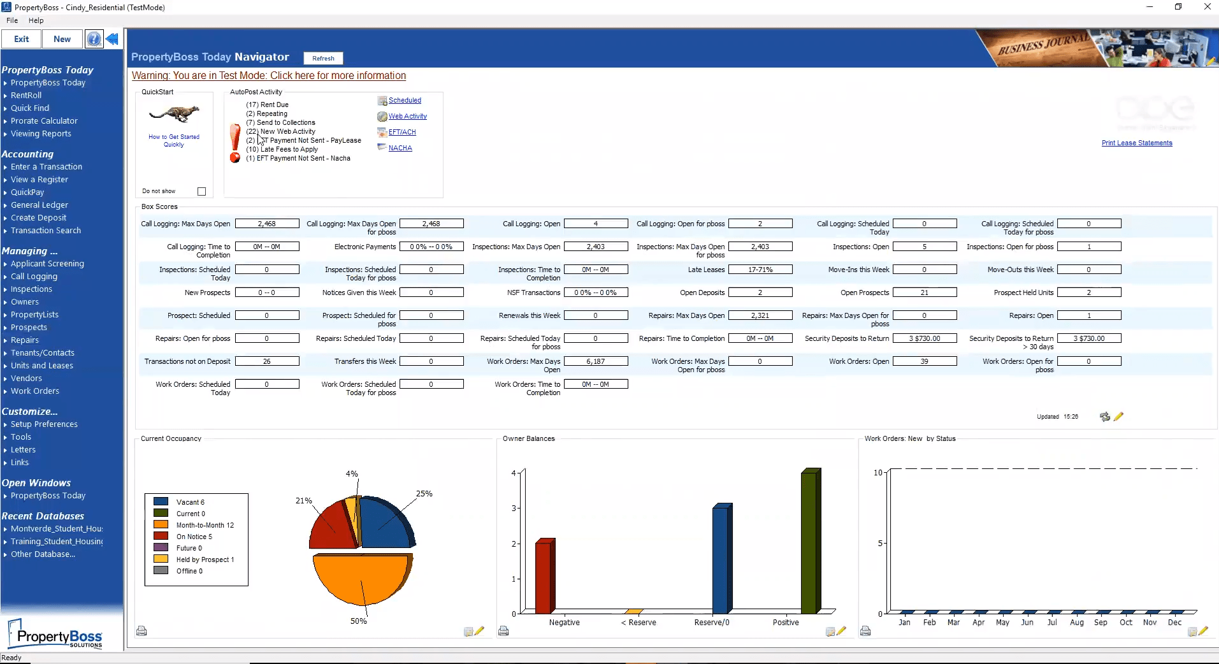Screen dimensions: 1219x664
Task: Toggle the Do not show checkbox
Action: tap(202, 191)
